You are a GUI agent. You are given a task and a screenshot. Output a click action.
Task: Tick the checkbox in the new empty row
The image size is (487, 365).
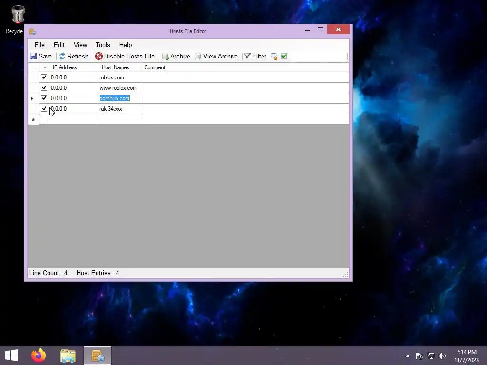44,119
